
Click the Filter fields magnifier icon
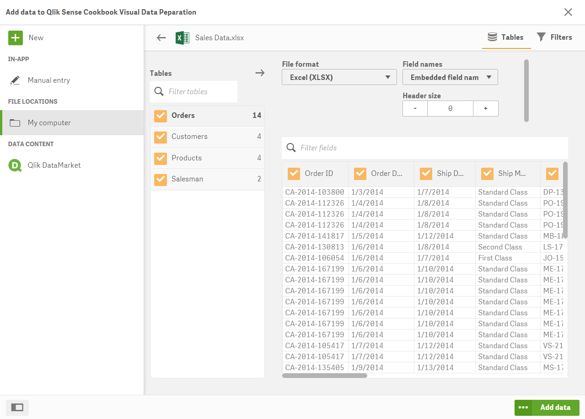coord(290,148)
